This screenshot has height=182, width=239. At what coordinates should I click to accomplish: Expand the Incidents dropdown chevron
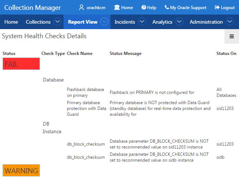click(x=142, y=21)
